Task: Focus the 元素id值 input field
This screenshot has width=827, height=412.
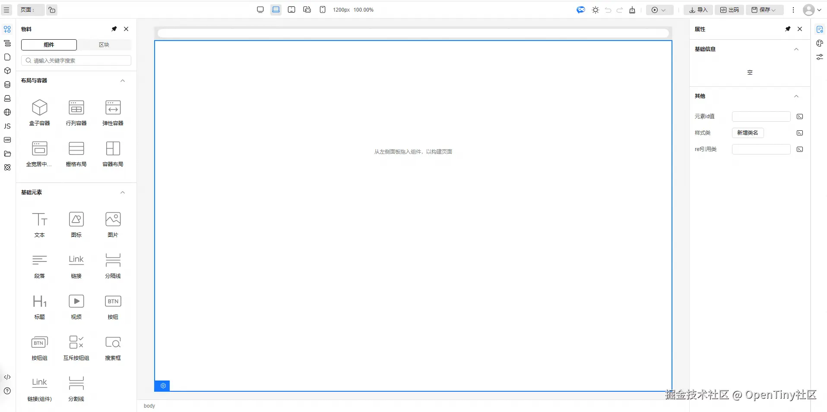Action: click(761, 116)
